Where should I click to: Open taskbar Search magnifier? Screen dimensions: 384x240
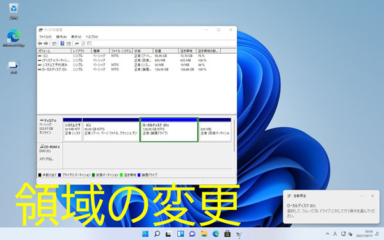pyautogui.click(x=157, y=234)
